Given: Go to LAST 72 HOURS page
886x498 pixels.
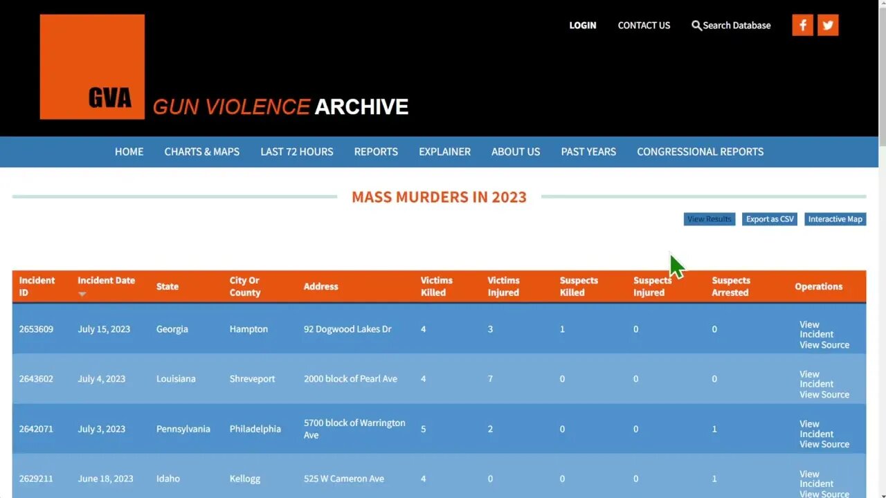Looking at the screenshot, I should (297, 151).
